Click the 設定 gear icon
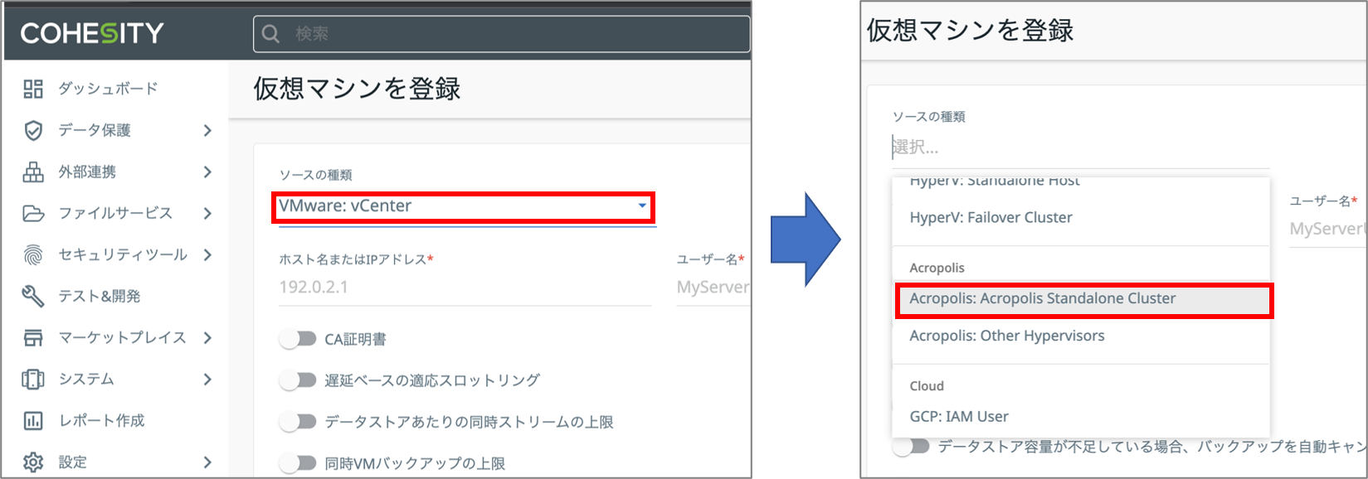The height and width of the screenshot is (479, 1368). 33,462
